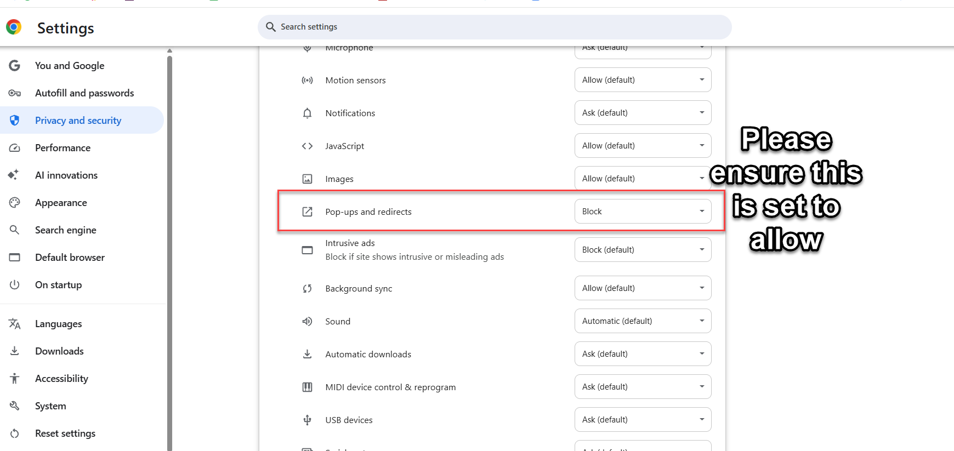This screenshot has height=451, width=954.
Task: Open the USB devices permission dropdown
Action: pyautogui.click(x=643, y=420)
